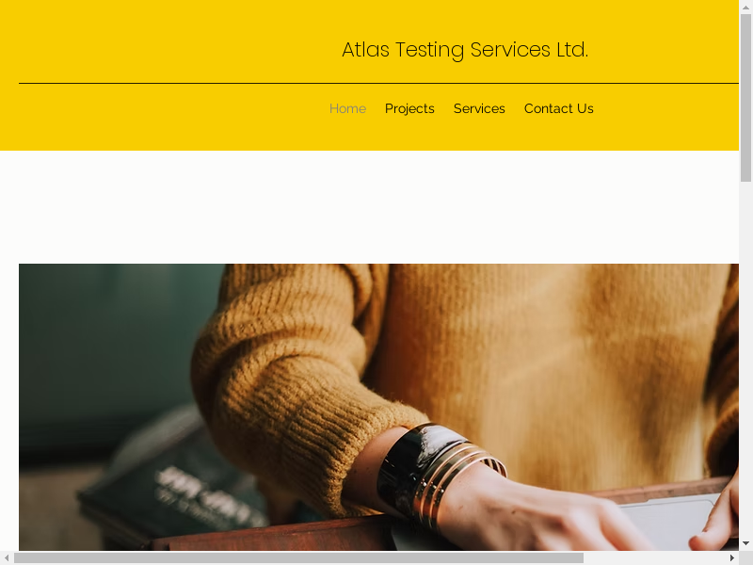Select the Contact Us link
This screenshot has height=565, width=753.
click(x=559, y=108)
